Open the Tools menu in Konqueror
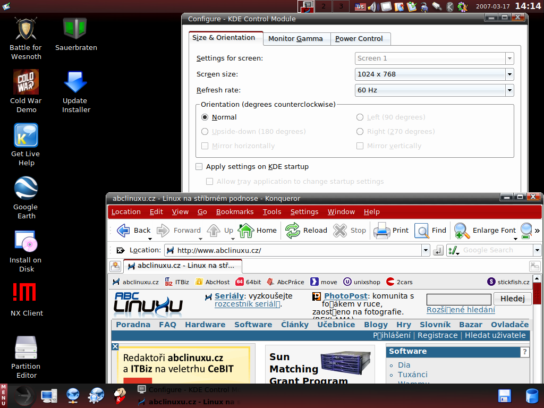 click(272, 211)
